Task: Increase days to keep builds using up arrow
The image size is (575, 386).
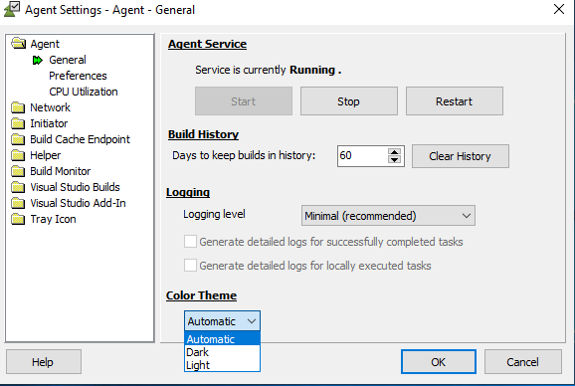Action: [x=395, y=152]
